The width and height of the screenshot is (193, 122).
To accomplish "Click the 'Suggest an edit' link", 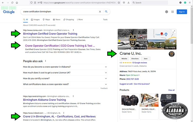I will pyautogui.click(x=126, y=84).
